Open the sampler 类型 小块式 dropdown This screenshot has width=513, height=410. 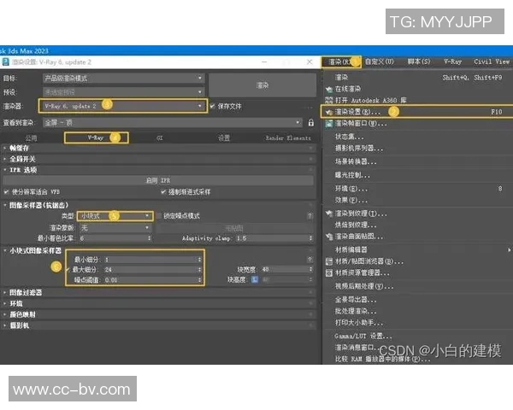[115, 216]
